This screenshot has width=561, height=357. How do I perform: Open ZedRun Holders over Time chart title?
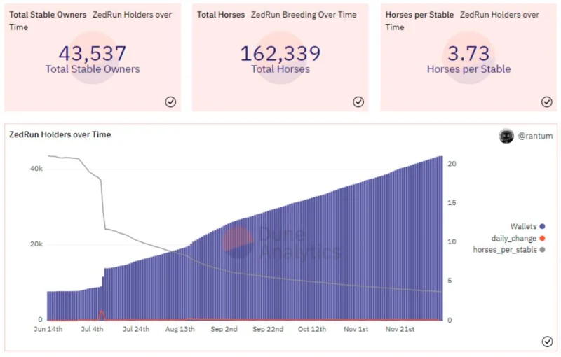tap(60, 134)
